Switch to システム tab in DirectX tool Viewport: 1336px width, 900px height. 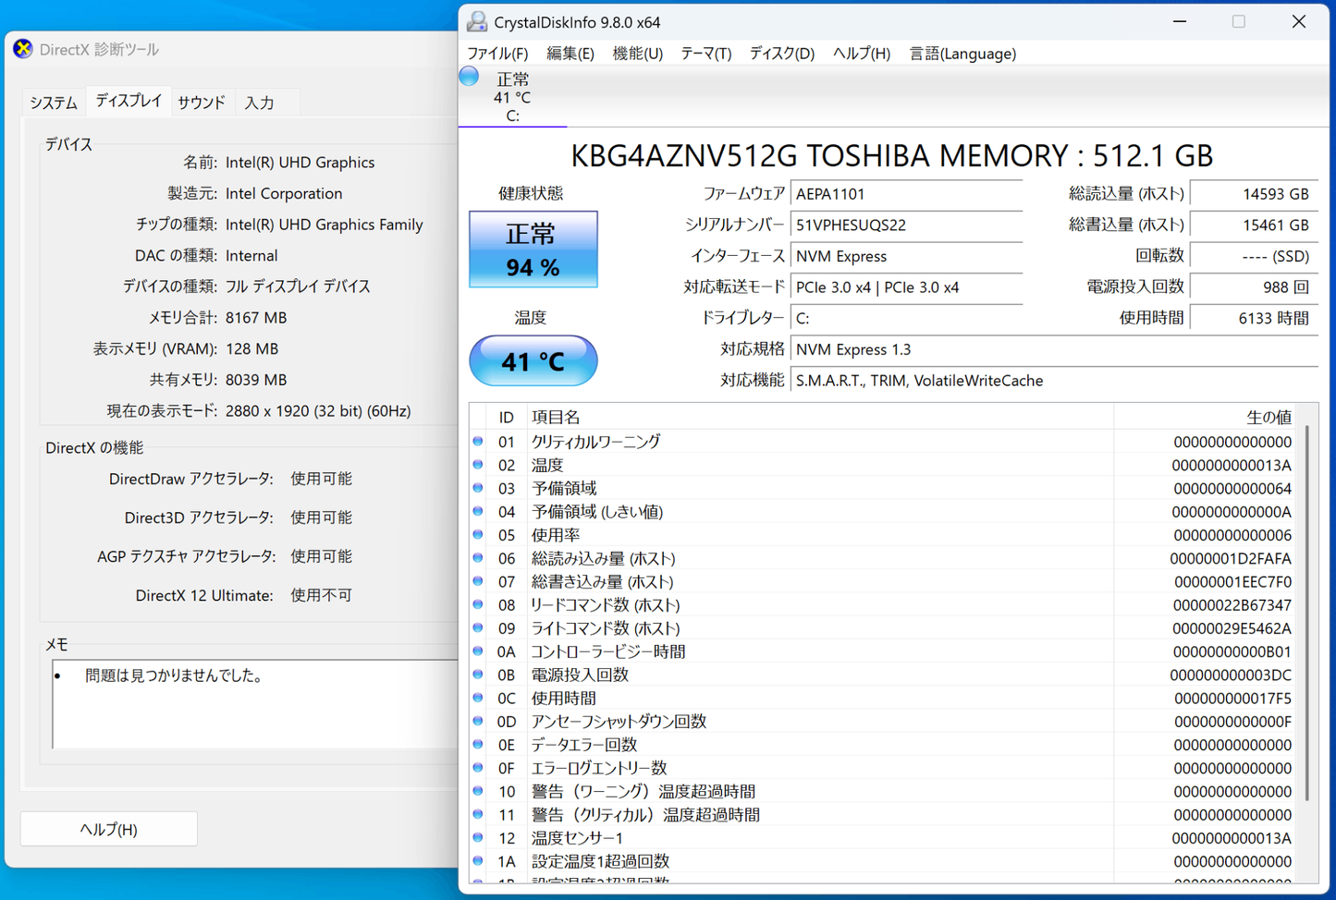54,103
